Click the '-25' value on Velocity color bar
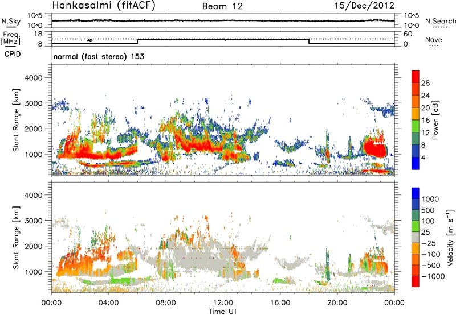Screen dimensions: 456x315 tap(429, 243)
